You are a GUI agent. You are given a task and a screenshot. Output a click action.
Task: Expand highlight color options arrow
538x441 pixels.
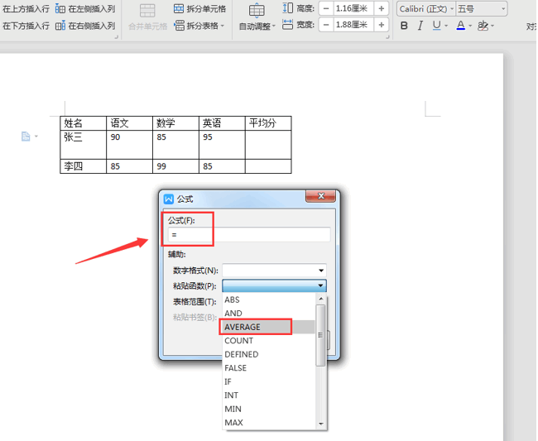pos(492,26)
